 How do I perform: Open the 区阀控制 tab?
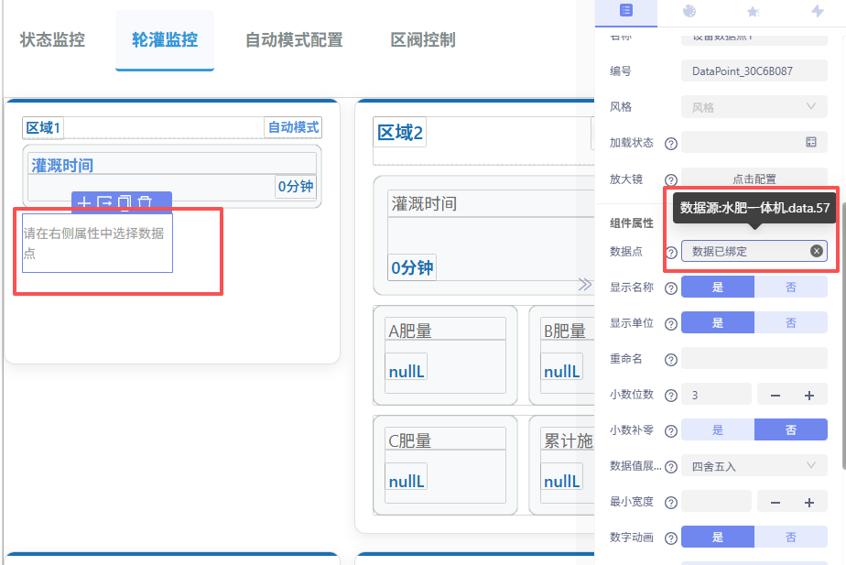pyautogui.click(x=422, y=39)
